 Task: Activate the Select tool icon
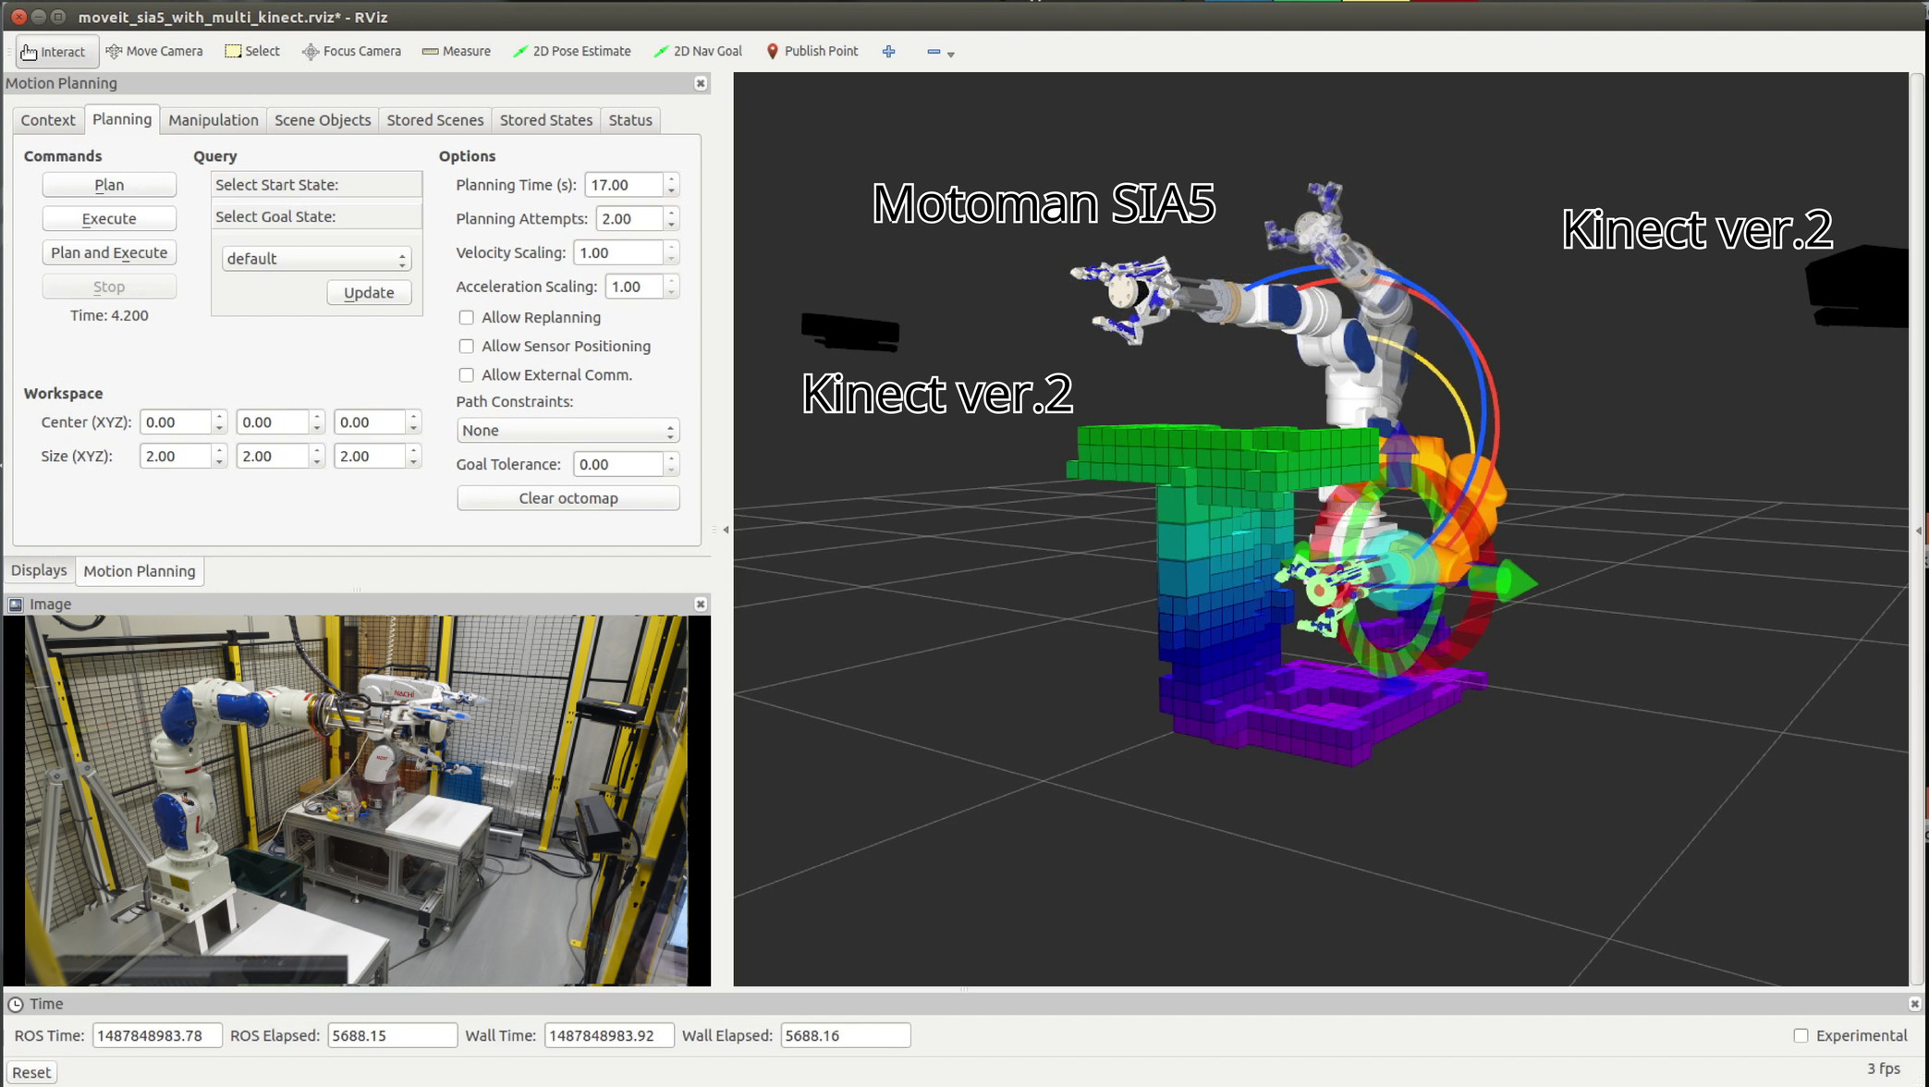pos(233,51)
